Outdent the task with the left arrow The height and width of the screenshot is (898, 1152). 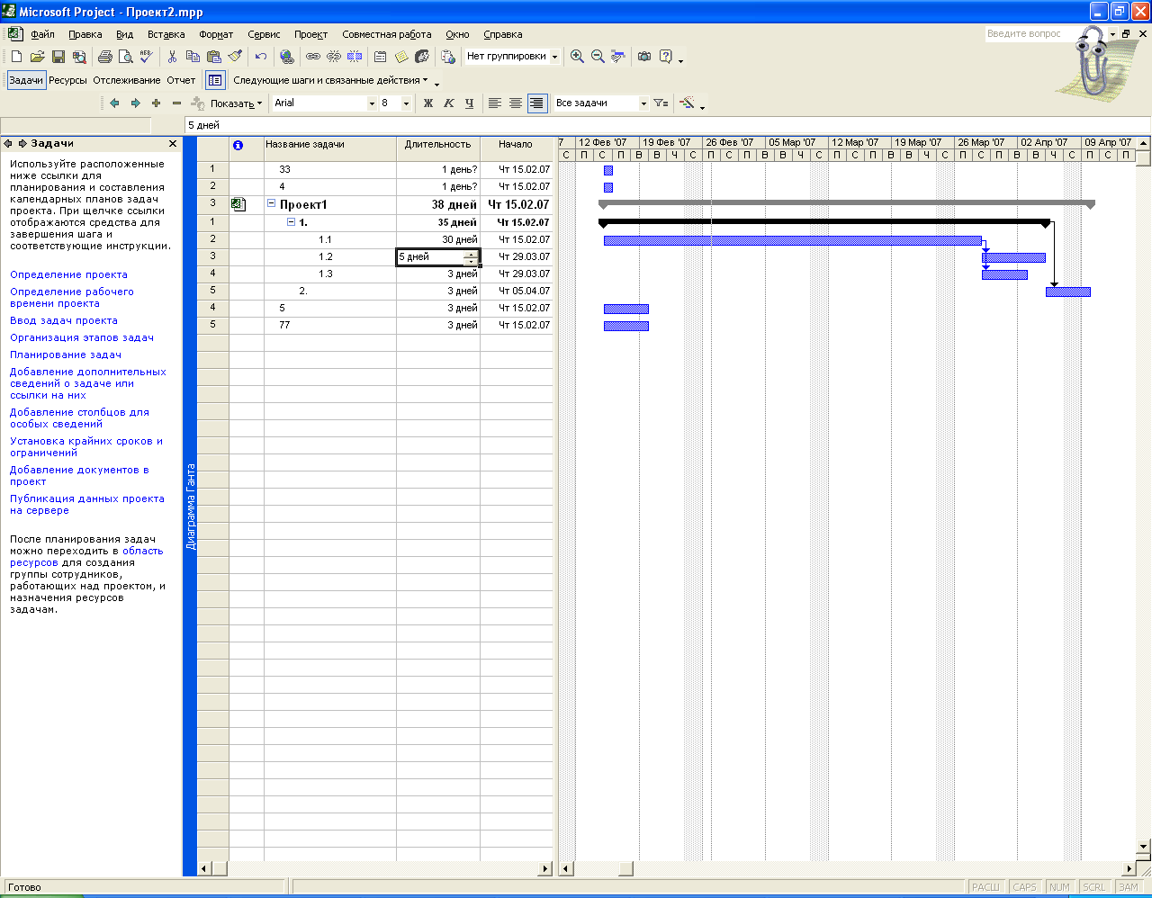coord(114,103)
